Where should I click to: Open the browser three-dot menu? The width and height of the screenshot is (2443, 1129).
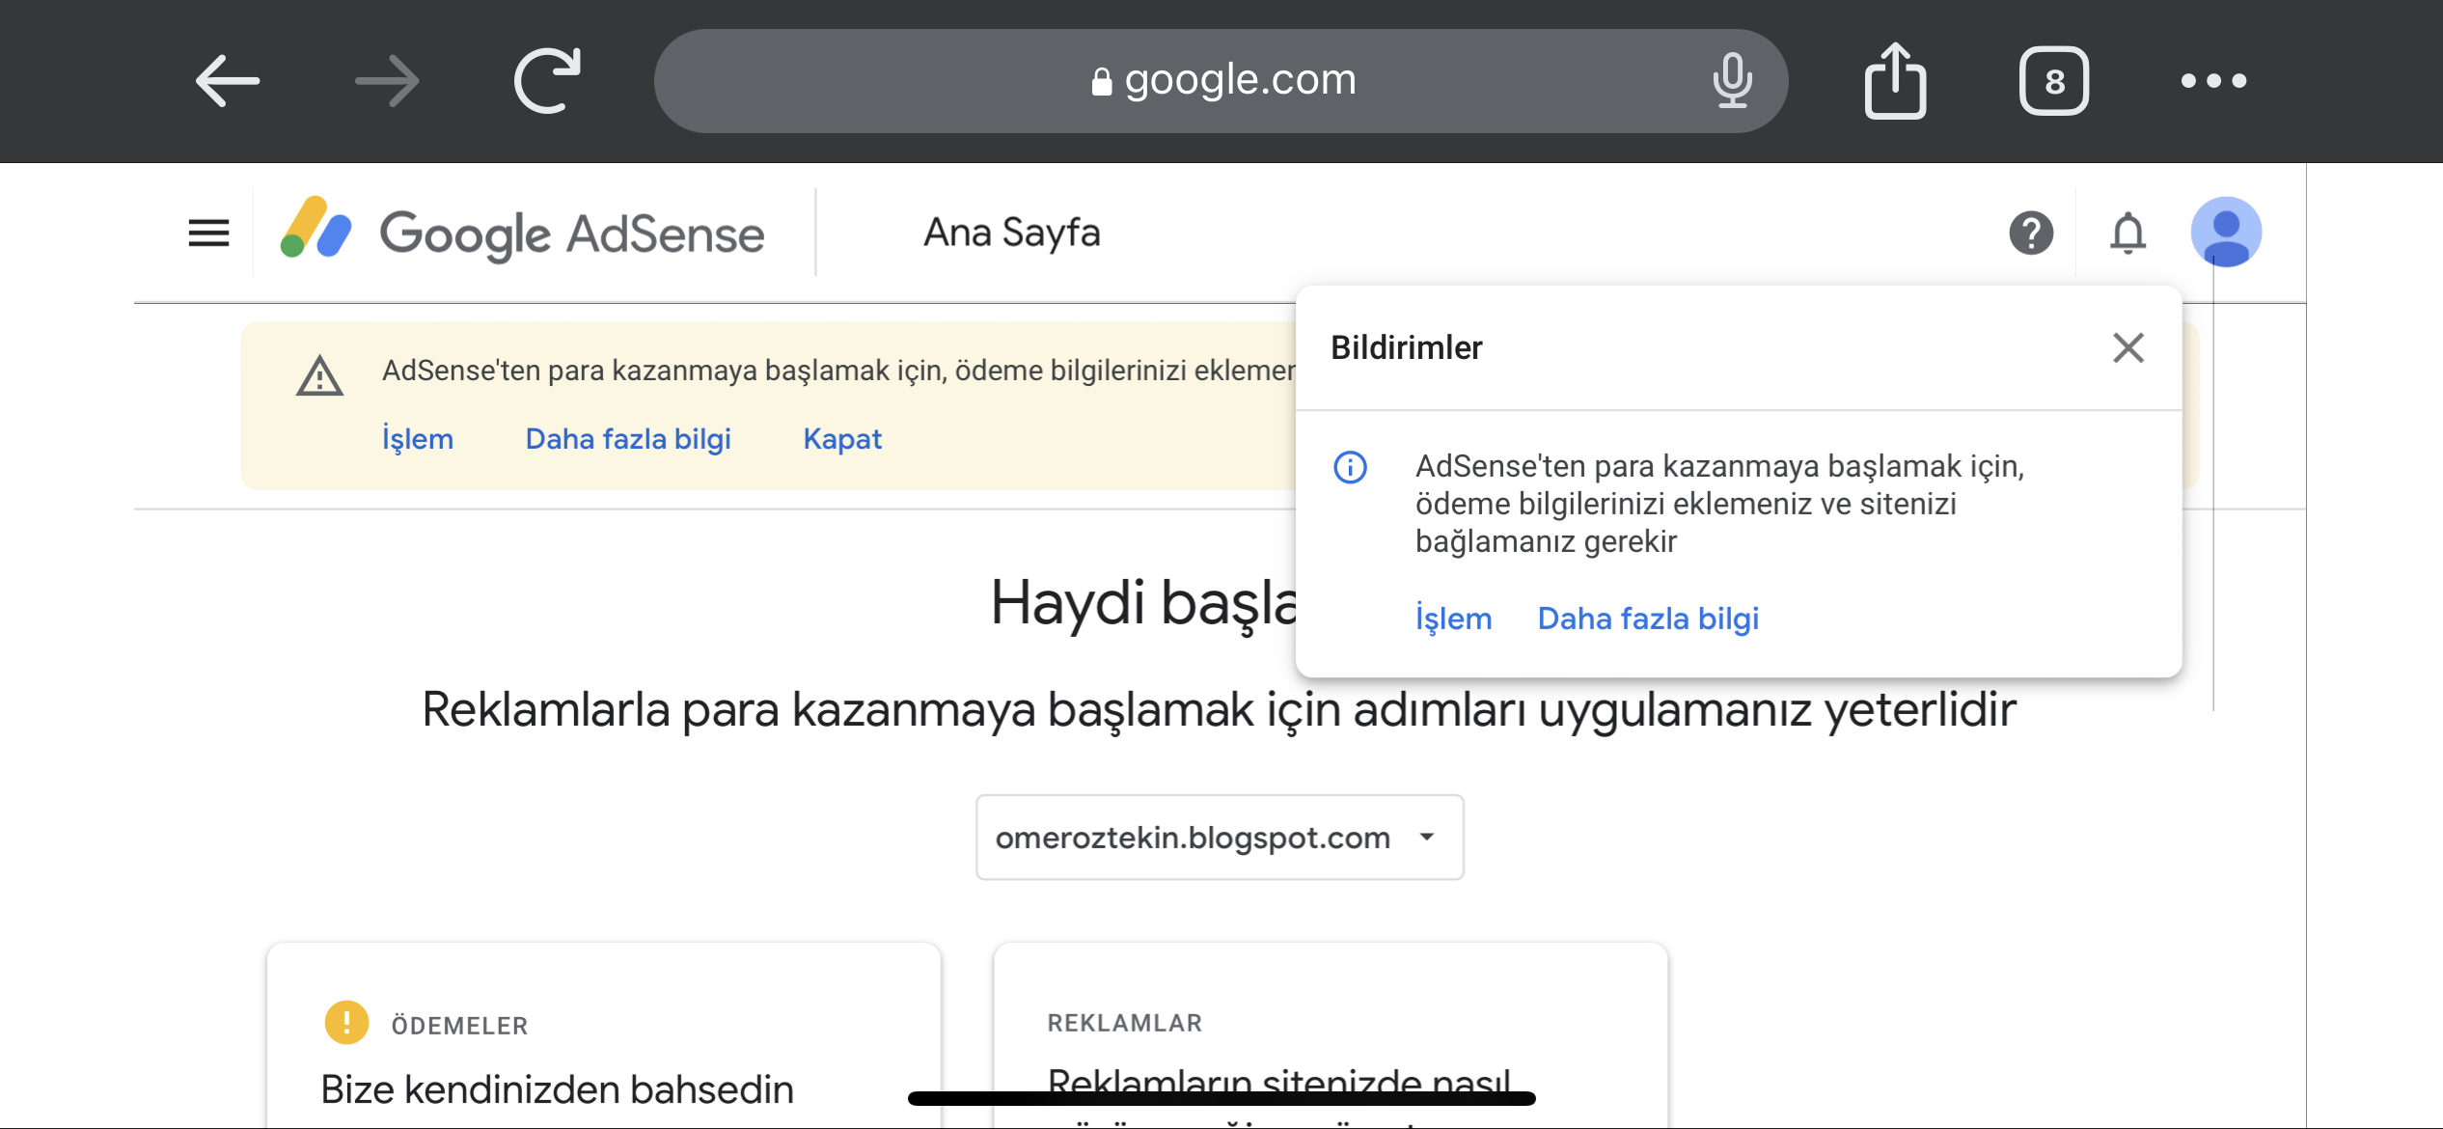(2213, 81)
